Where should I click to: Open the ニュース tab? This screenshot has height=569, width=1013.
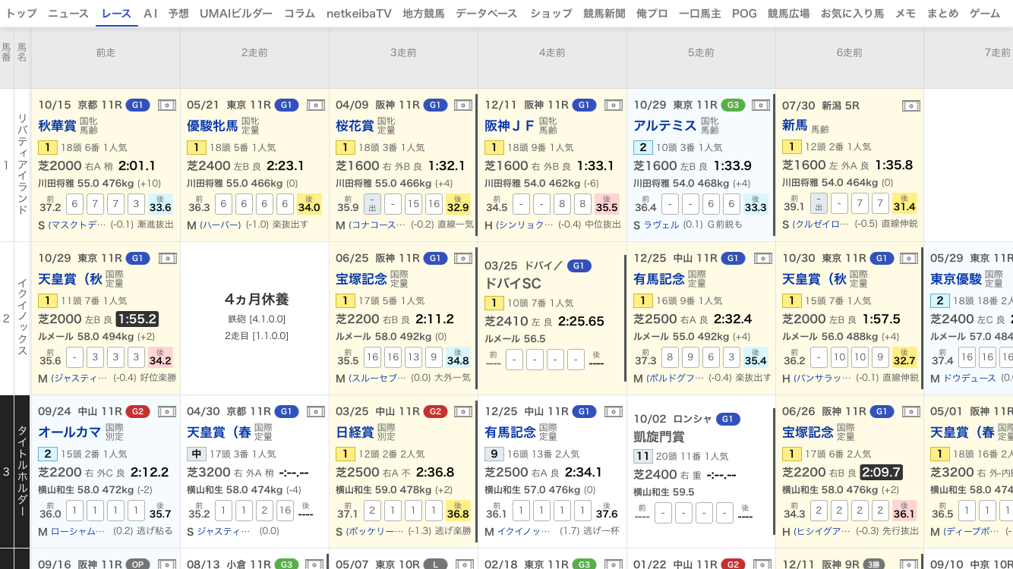pyautogui.click(x=68, y=14)
